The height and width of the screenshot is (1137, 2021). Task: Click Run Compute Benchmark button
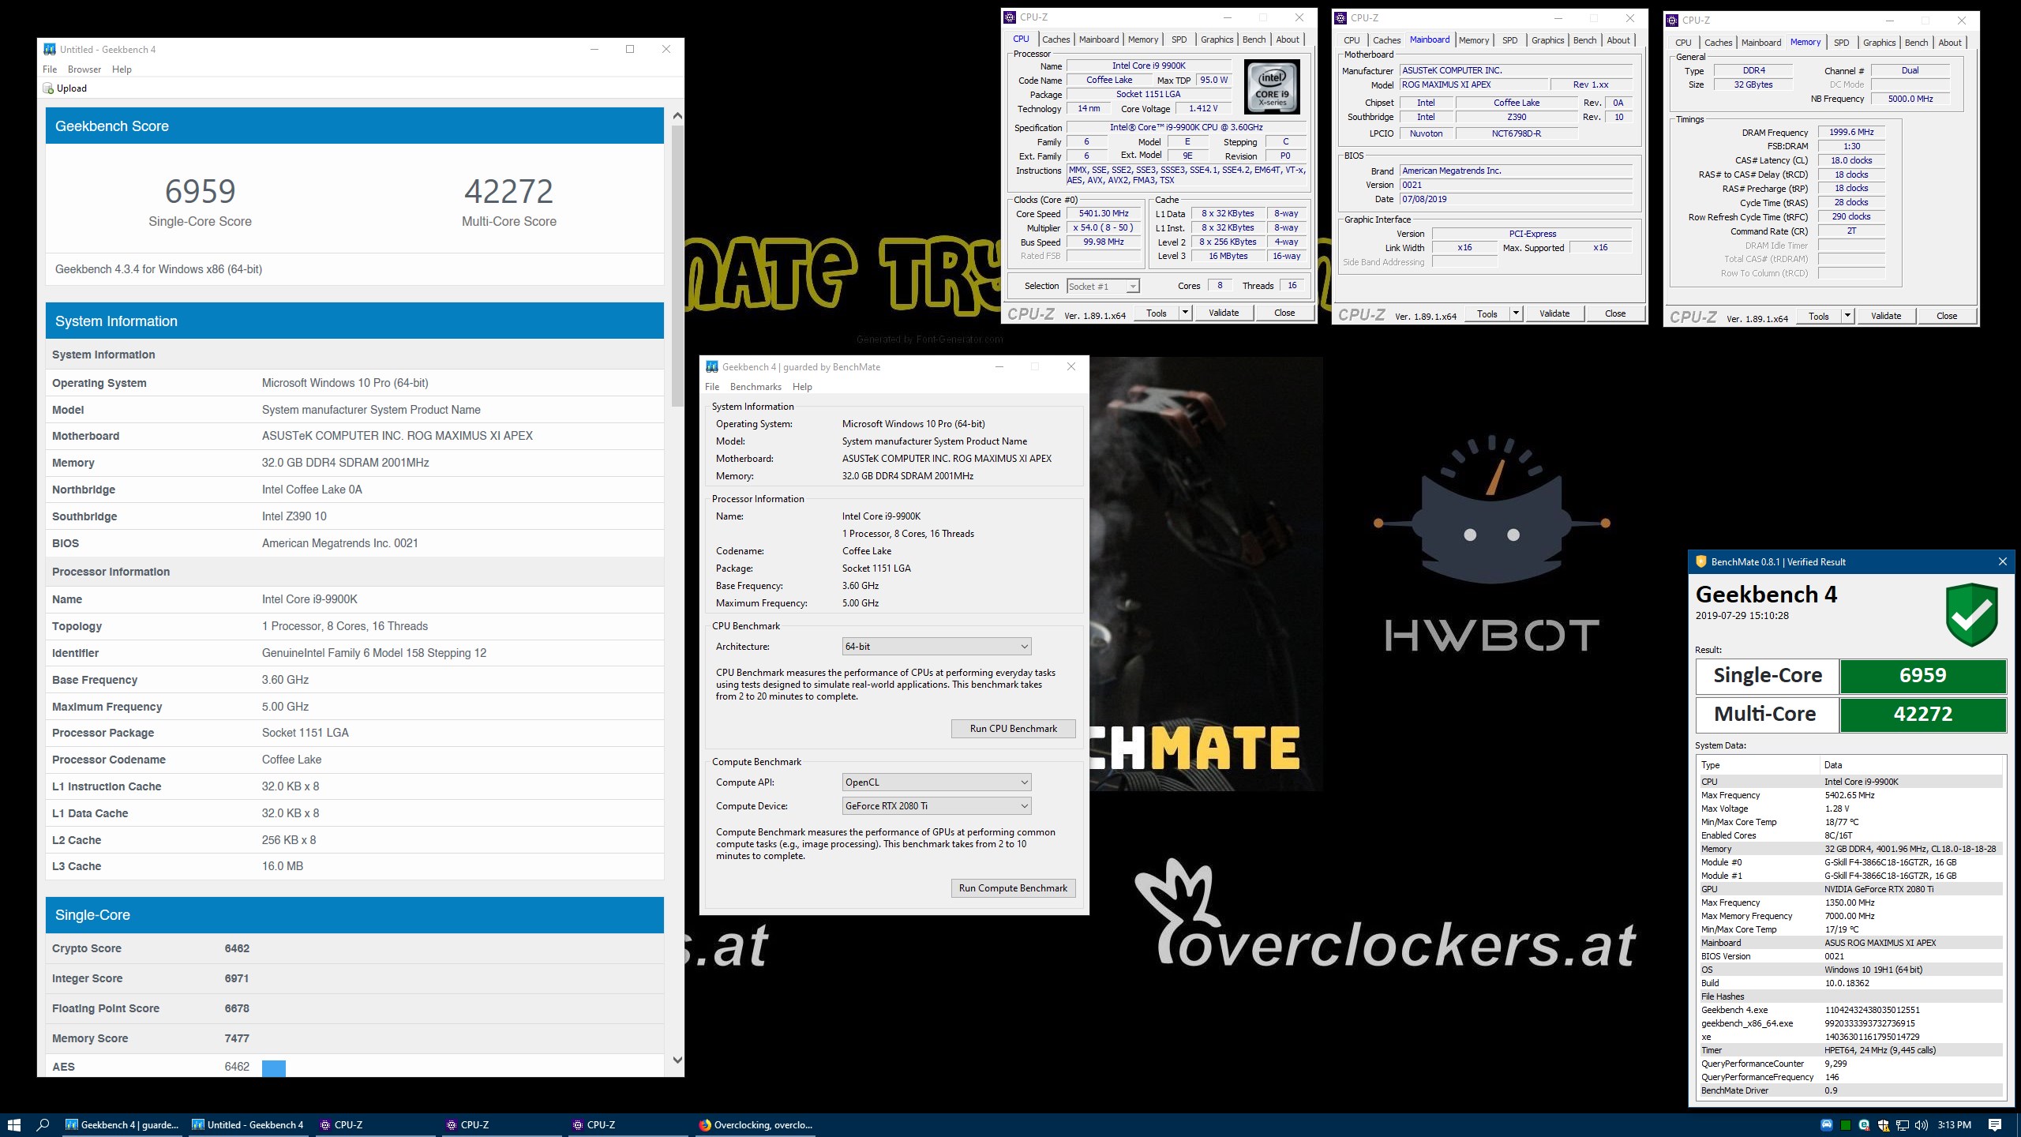1013,888
